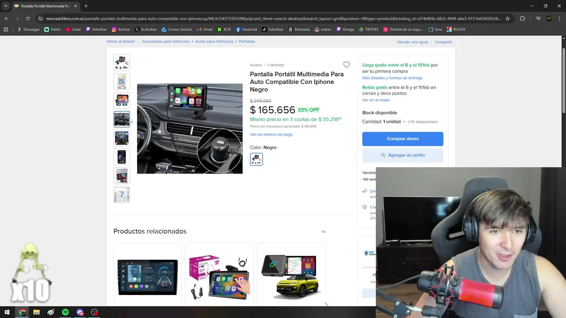
Task: Open Windows Start menu
Action: (7, 312)
